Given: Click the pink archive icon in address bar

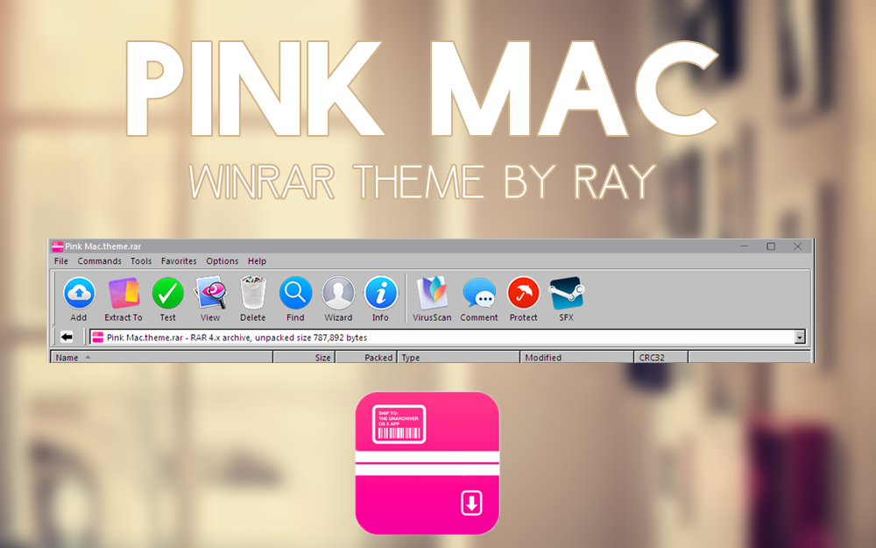Looking at the screenshot, I should [x=98, y=338].
